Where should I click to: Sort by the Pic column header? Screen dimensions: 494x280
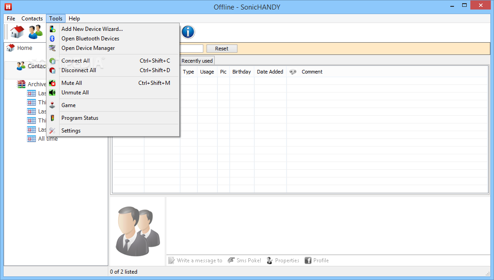[223, 72]
